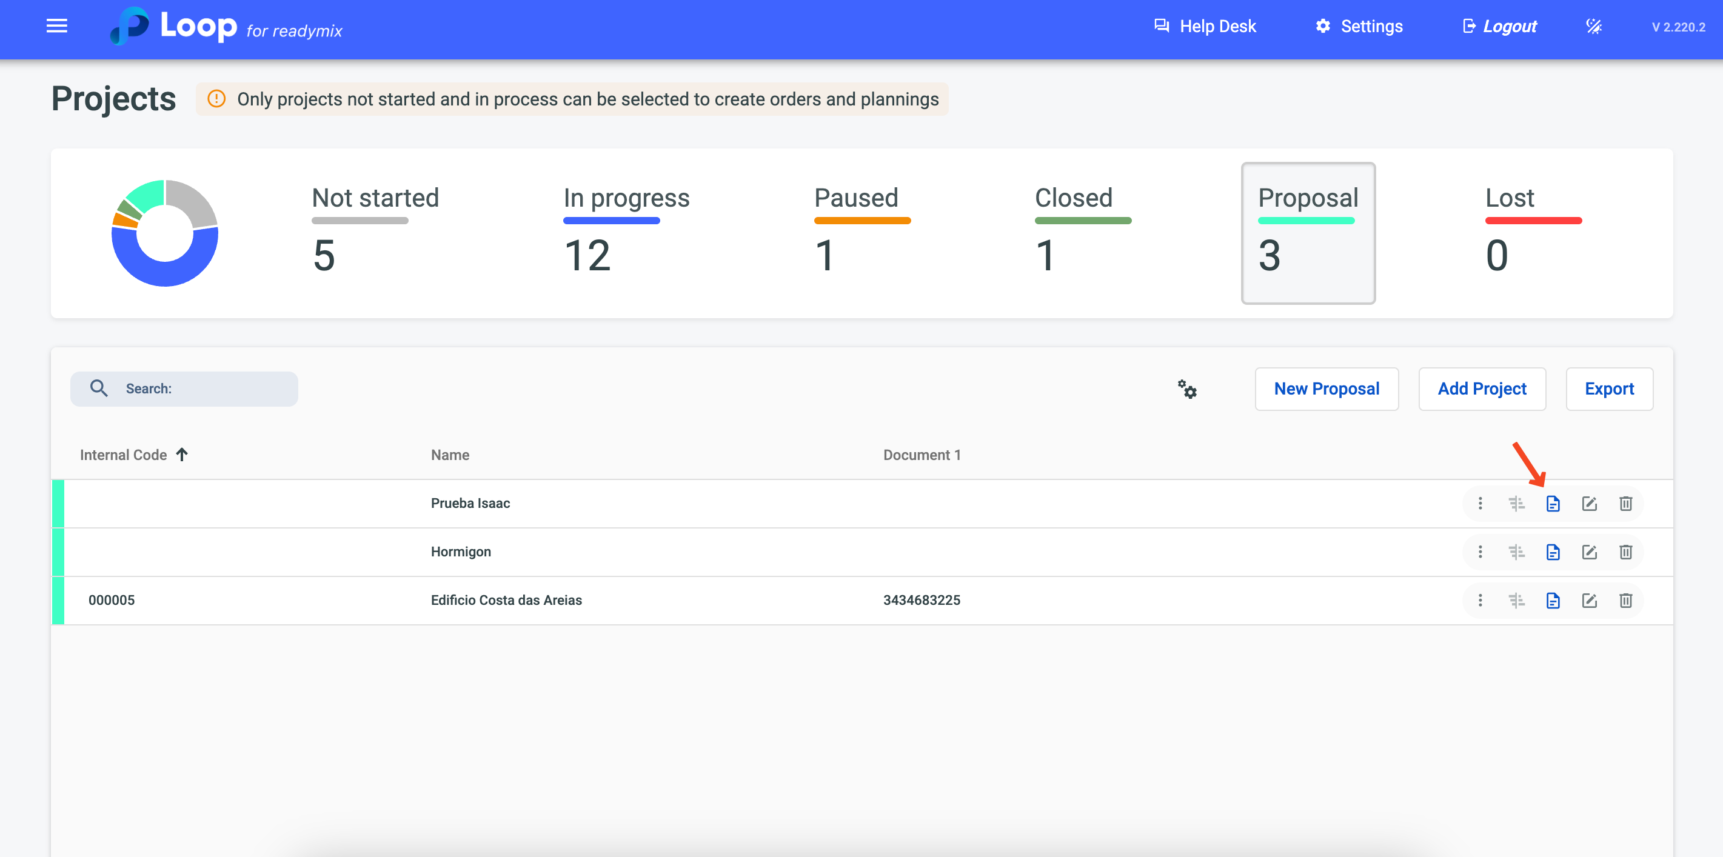Delete the Hormigon proposal with trash icon

1625,552
